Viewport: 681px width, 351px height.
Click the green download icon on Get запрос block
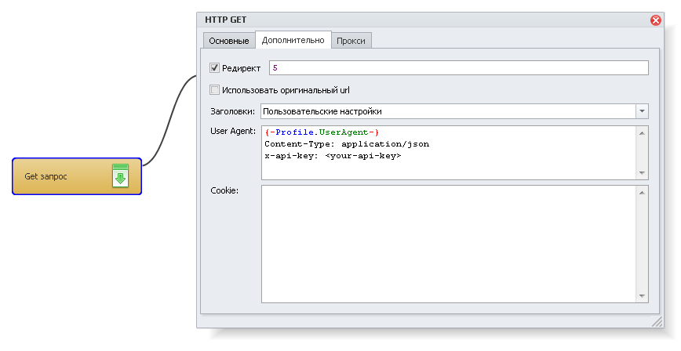pos(120,175)
